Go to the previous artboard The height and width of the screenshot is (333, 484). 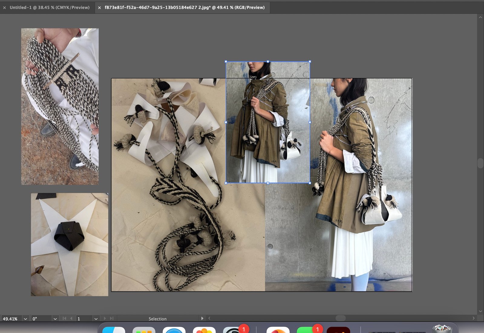[x=71, y=318]
